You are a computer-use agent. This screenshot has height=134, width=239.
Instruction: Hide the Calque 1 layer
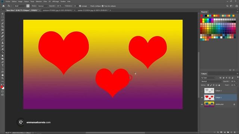(202, 98)
